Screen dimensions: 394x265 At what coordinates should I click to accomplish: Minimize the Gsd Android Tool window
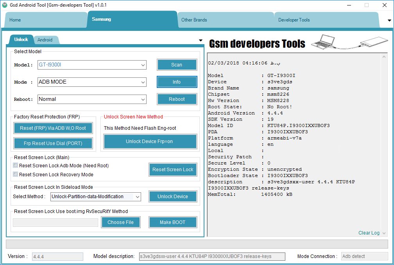click(x=349, y=5)
